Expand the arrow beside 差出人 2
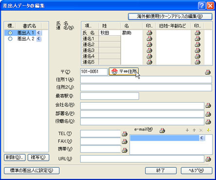 click(x=38, y=39)
